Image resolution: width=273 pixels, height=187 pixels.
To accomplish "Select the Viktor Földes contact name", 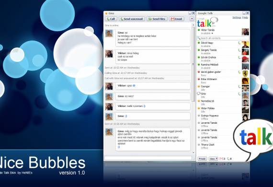I will click(x=208, y=108).
